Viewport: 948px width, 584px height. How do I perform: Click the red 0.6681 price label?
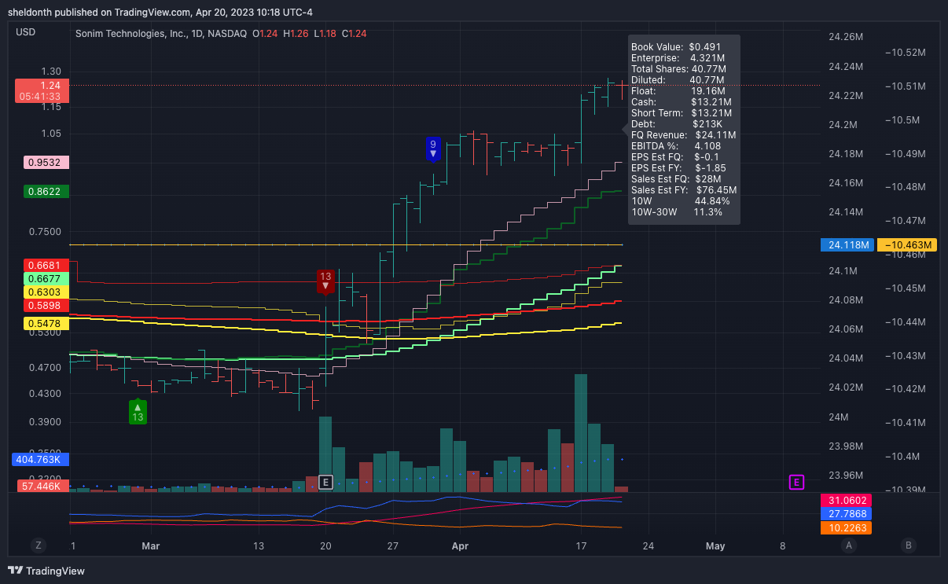coord(47,265)
